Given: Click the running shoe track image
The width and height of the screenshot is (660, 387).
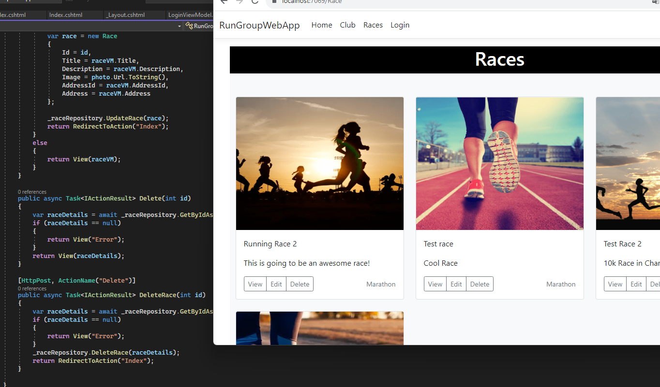Looking at the screenshot, I should (x=499, y=163).
